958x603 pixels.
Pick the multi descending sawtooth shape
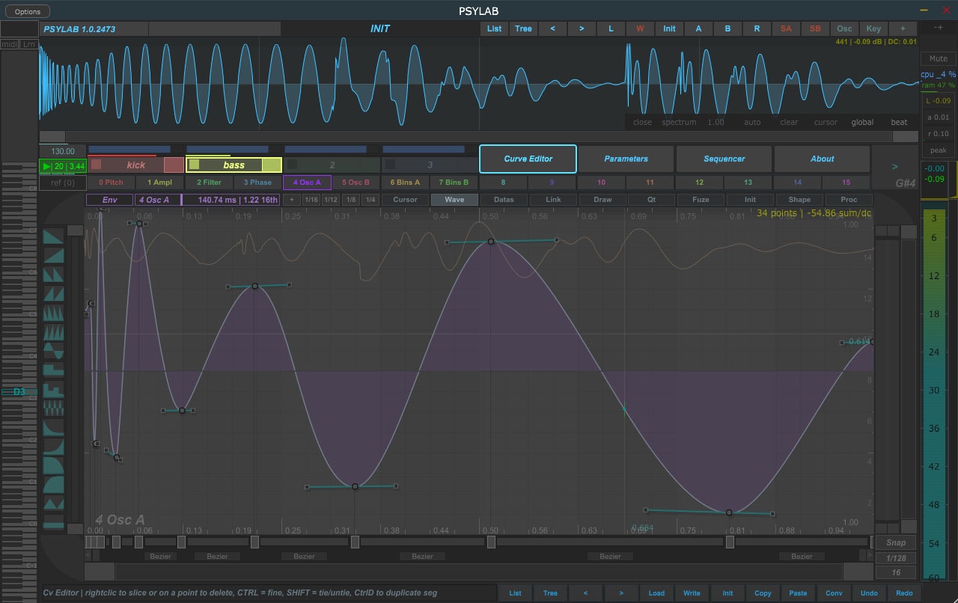pyautogui.click(x=53, y=313)
